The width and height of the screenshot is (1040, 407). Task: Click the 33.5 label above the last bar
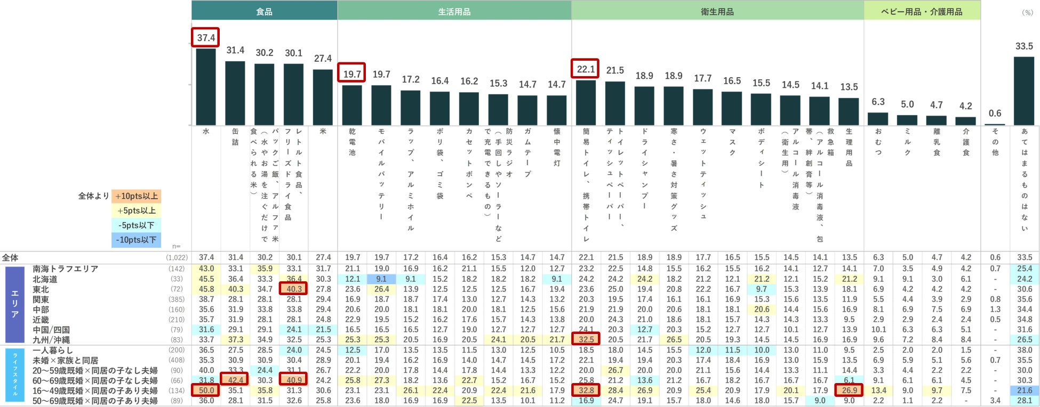pos(1024,46)
